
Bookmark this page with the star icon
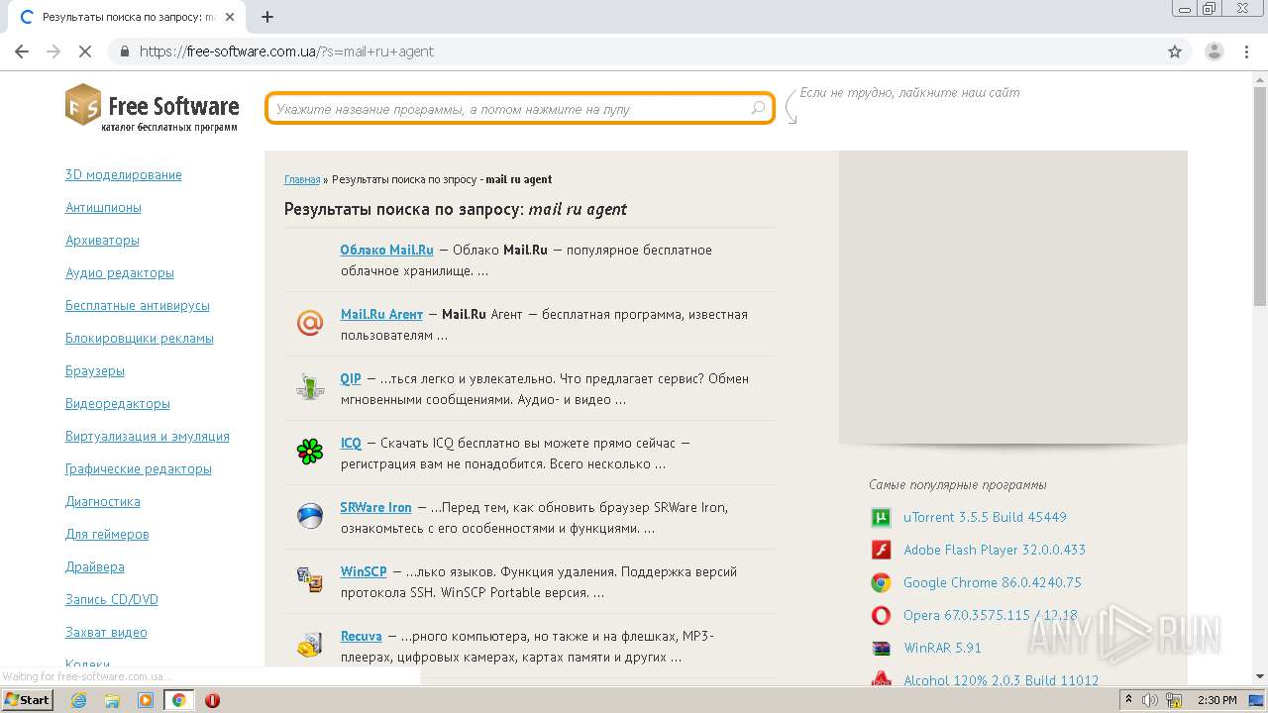point(1175,51)
